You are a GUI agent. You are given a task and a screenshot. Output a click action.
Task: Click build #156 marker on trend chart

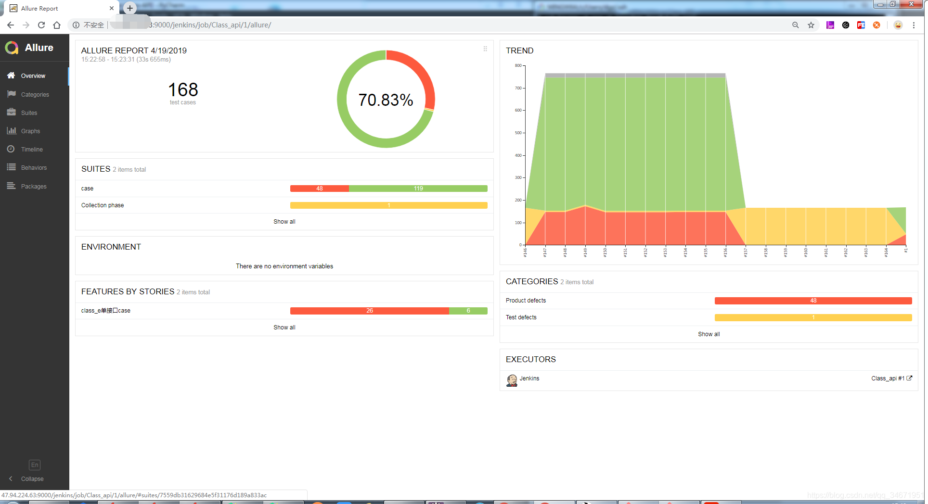click(x=725, y=252)
